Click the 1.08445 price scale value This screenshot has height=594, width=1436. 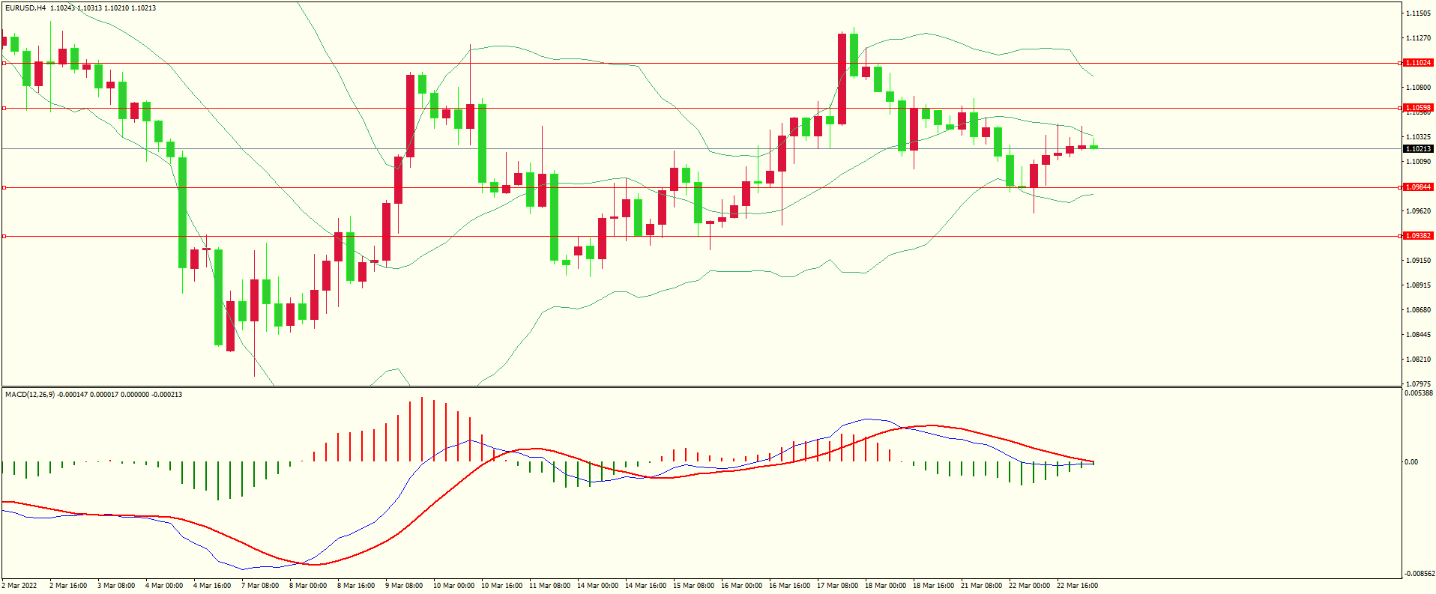[x=1419, y=335]
